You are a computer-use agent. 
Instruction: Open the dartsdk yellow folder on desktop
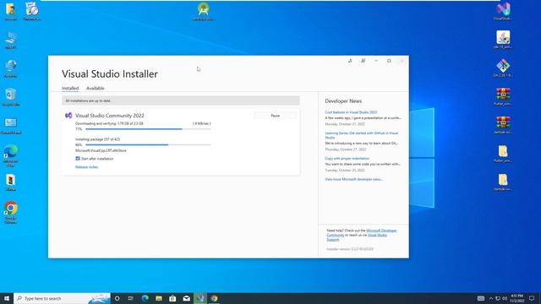(503, 182)
